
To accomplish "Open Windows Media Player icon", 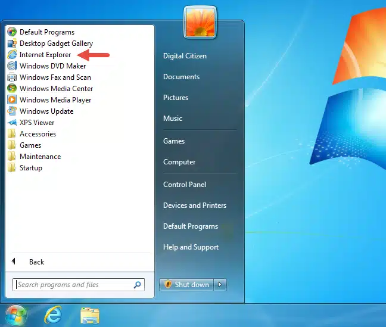I will click(12, 100).
